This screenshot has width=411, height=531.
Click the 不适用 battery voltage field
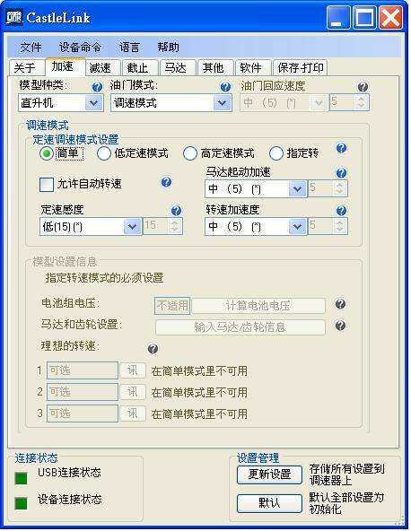point(172,306)
